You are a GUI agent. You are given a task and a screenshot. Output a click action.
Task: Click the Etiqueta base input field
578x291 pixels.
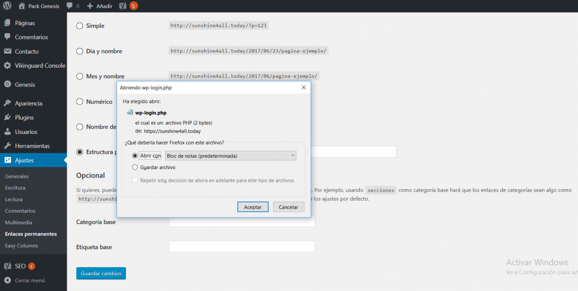click(x=242, y=246)
